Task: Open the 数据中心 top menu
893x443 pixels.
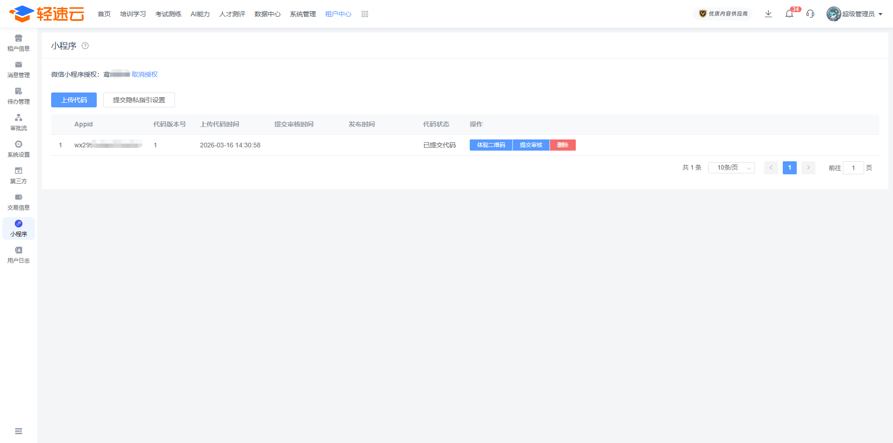Action: click(x=267, y=14)
